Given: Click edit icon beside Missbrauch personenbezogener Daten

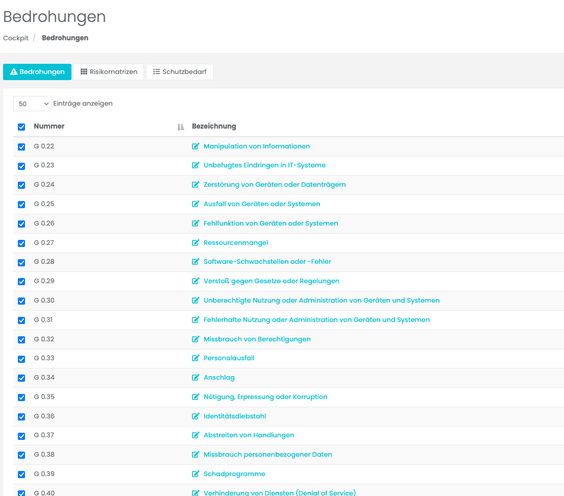Looking at the screenshot, I should click(195, 454).
